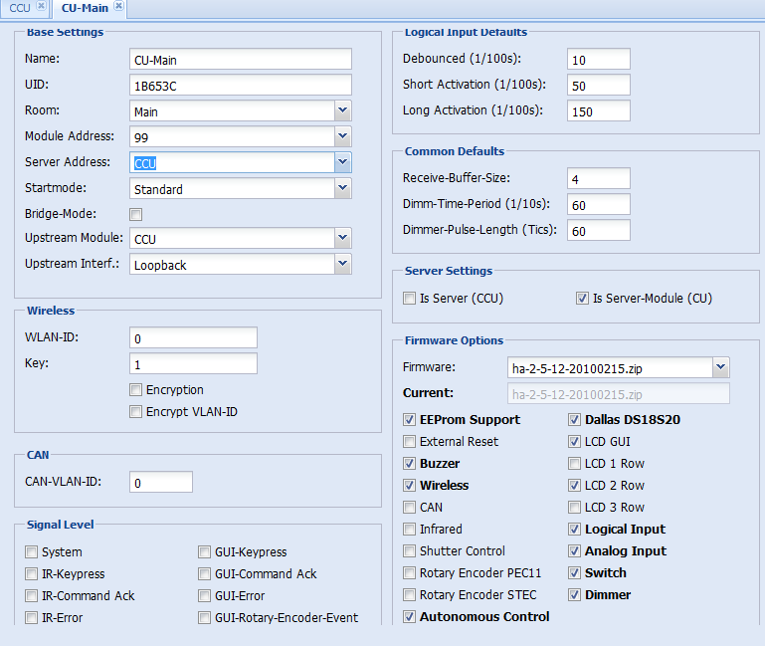Open the Firmware file dropdown
The height and width of the screenshot is (646, 765).
pos(721,367)
